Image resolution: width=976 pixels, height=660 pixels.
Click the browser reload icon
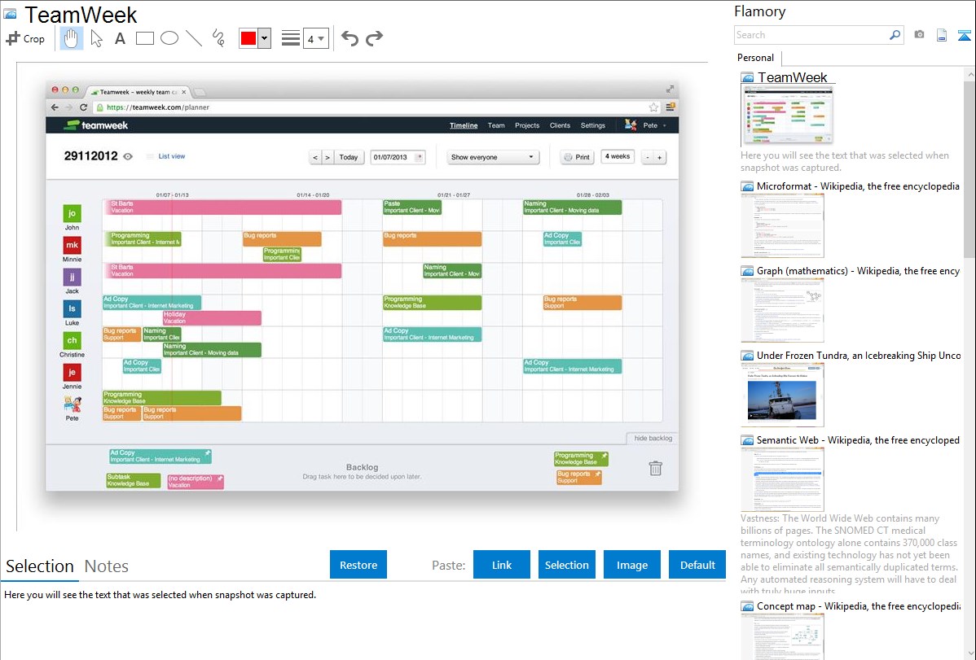(x=83, y=107)
